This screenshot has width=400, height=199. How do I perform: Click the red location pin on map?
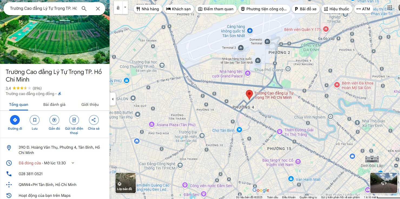249,94
